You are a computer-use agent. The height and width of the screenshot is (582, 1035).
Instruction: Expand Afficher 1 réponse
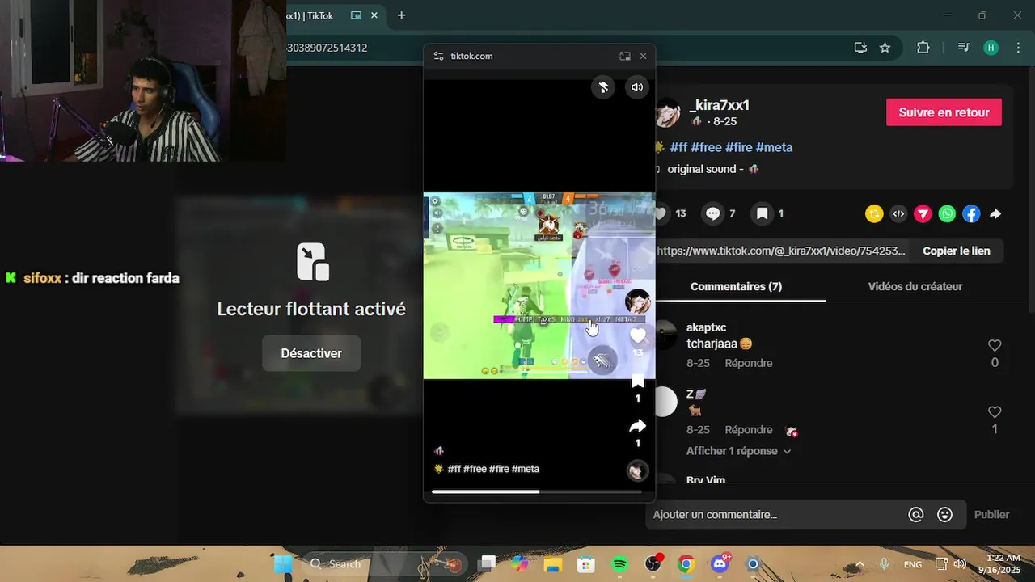click(x=738, y=451)
